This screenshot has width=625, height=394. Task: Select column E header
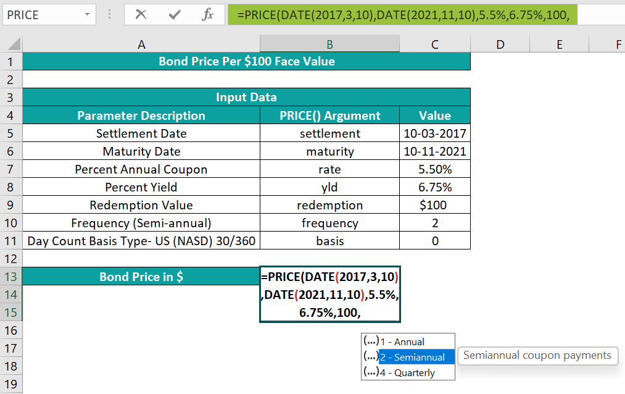click(559, 44)
